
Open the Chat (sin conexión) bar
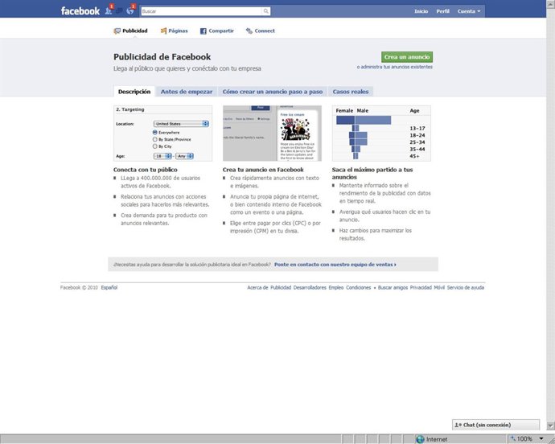[496, 425]
